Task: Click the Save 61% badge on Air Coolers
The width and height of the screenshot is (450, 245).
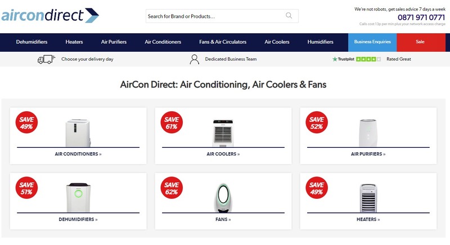Action: (x=172, y=122)
